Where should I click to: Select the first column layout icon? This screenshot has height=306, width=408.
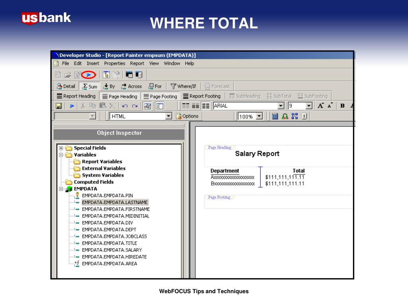[x=186, y=106]
